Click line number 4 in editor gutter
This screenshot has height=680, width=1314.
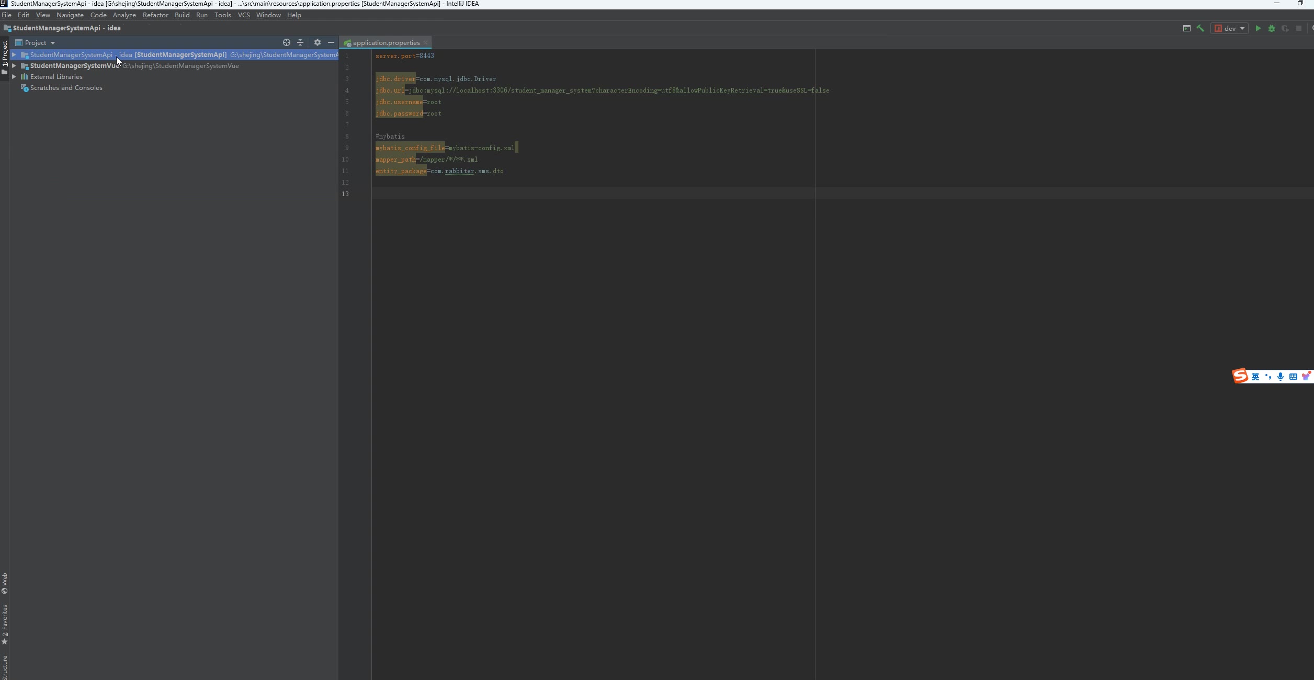tap(347, 90)
